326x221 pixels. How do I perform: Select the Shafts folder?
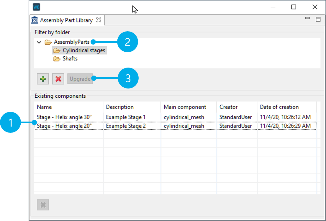[x=70, y=59]
